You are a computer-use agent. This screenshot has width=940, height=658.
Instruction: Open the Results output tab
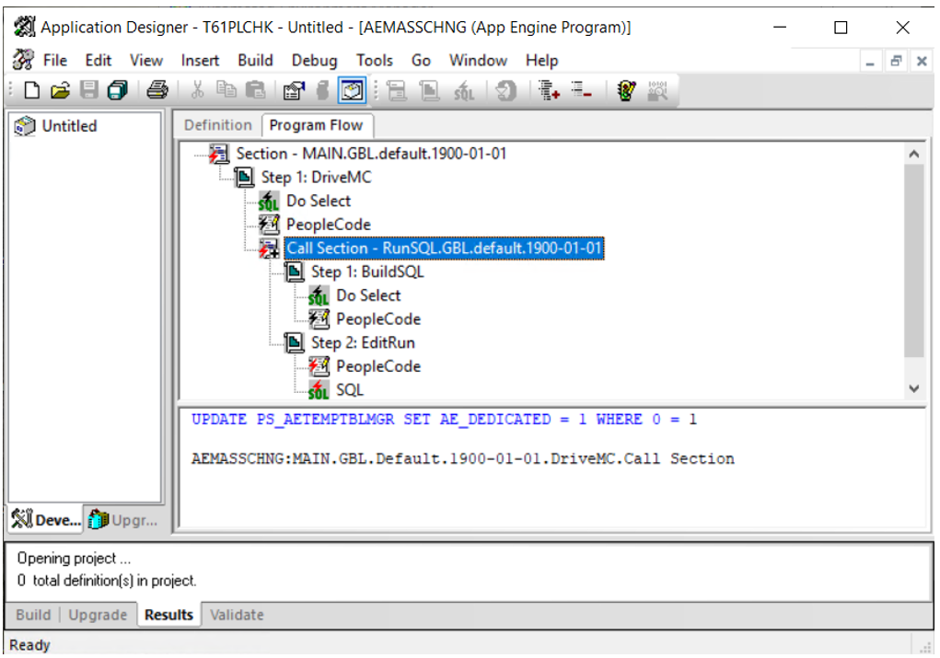(169, 615)
